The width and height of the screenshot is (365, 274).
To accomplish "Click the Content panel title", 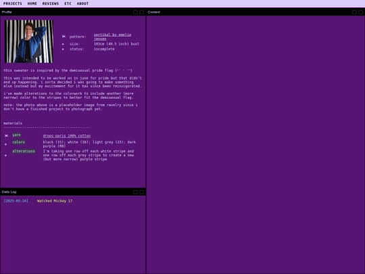I will [x=154, y=12].
